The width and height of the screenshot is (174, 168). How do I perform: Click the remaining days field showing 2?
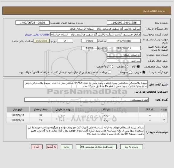point(65,41)
